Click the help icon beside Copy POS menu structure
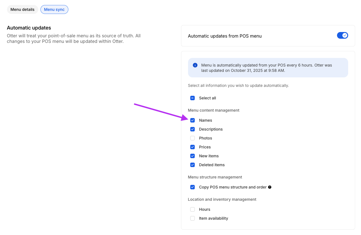The image size is (361, 235). 270,187
